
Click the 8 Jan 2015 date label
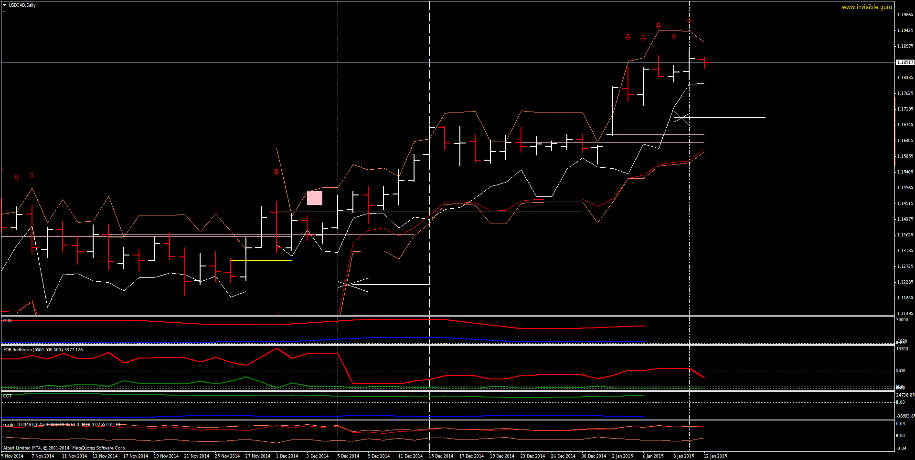tap(684, 456)
